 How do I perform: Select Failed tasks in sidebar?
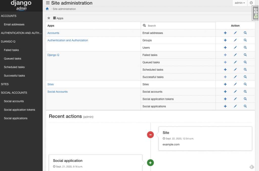11,50
